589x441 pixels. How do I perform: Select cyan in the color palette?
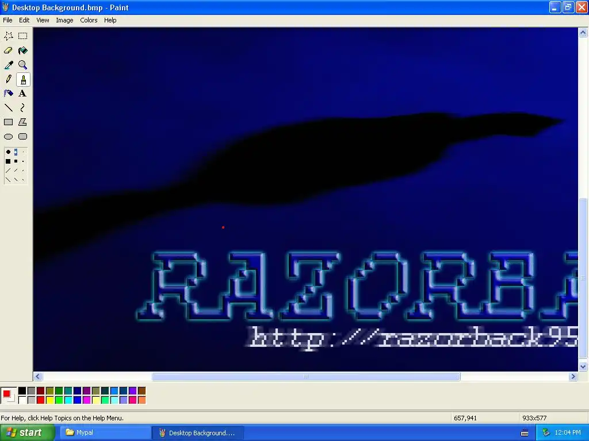point(68,400)
